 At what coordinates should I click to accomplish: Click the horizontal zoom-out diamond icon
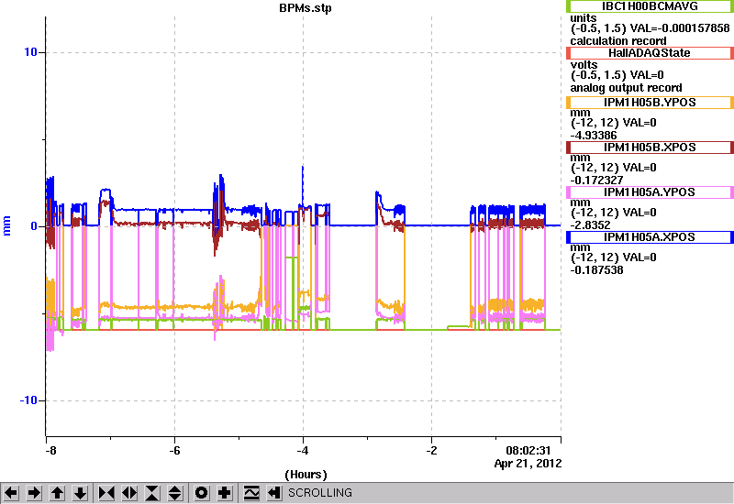(x=129, y=493)
